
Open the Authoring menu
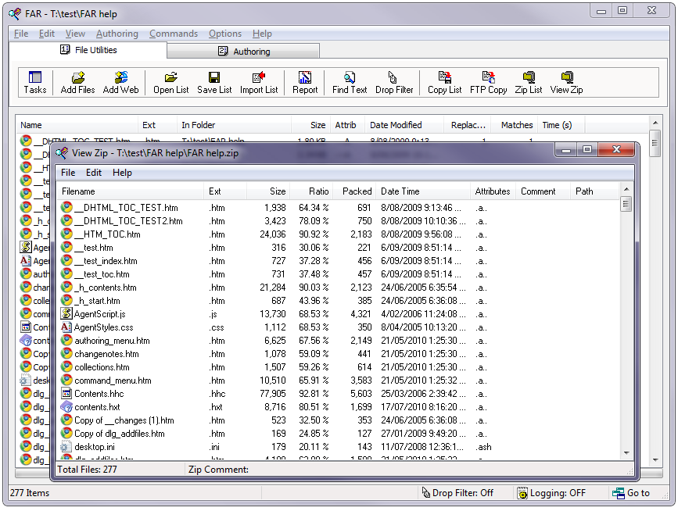pos(117,34)
